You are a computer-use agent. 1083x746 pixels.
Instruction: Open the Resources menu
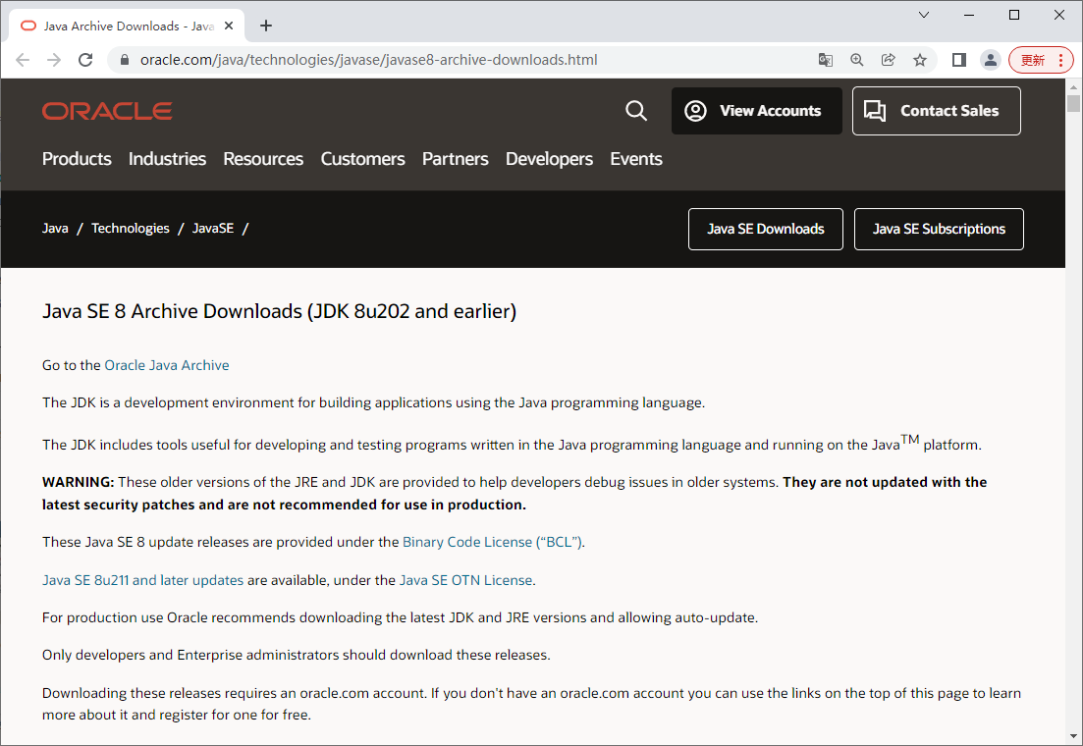tap(263, 159)
